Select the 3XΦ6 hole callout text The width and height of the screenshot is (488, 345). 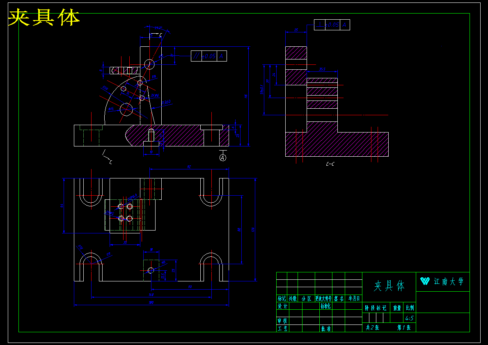tap(155, 96)
